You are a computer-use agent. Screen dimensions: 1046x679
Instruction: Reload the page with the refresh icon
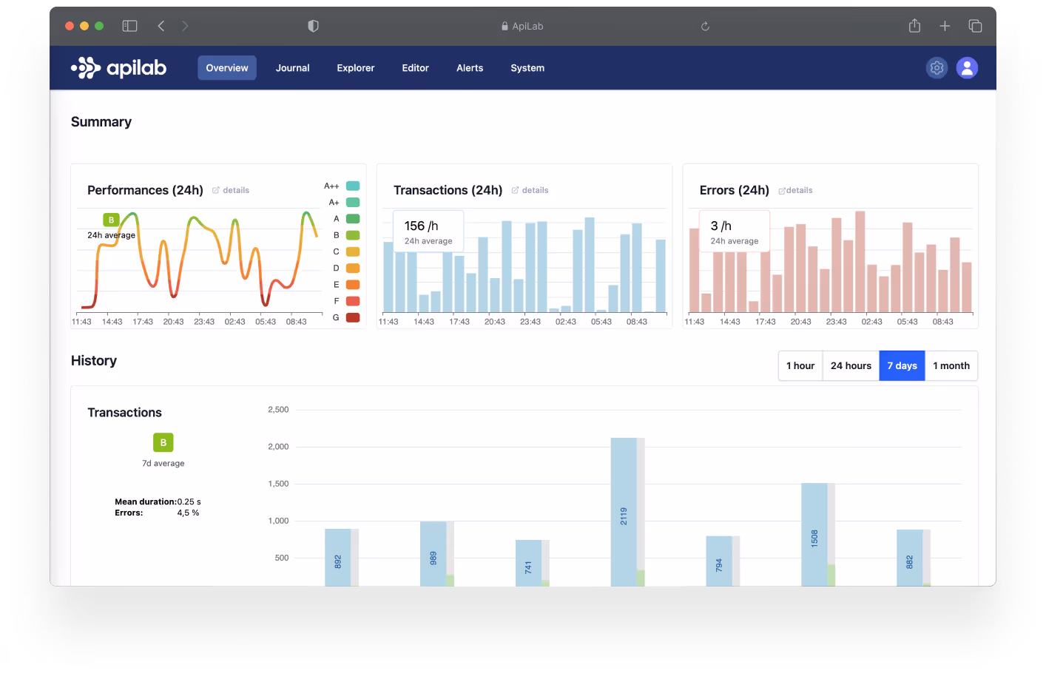[704, 26]
